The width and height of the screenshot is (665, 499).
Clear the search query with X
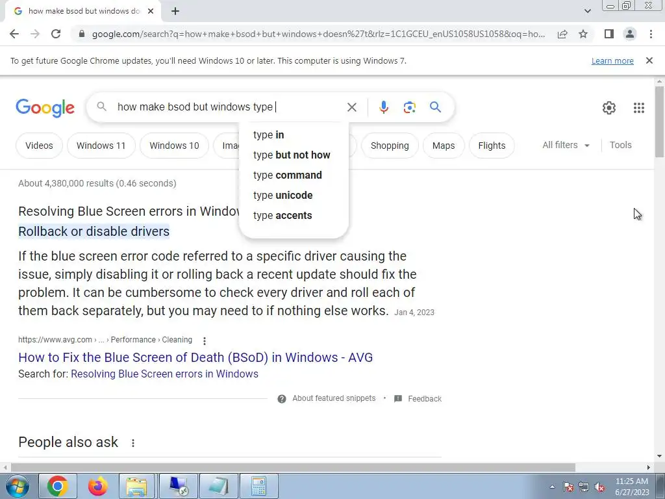[351, 107]
